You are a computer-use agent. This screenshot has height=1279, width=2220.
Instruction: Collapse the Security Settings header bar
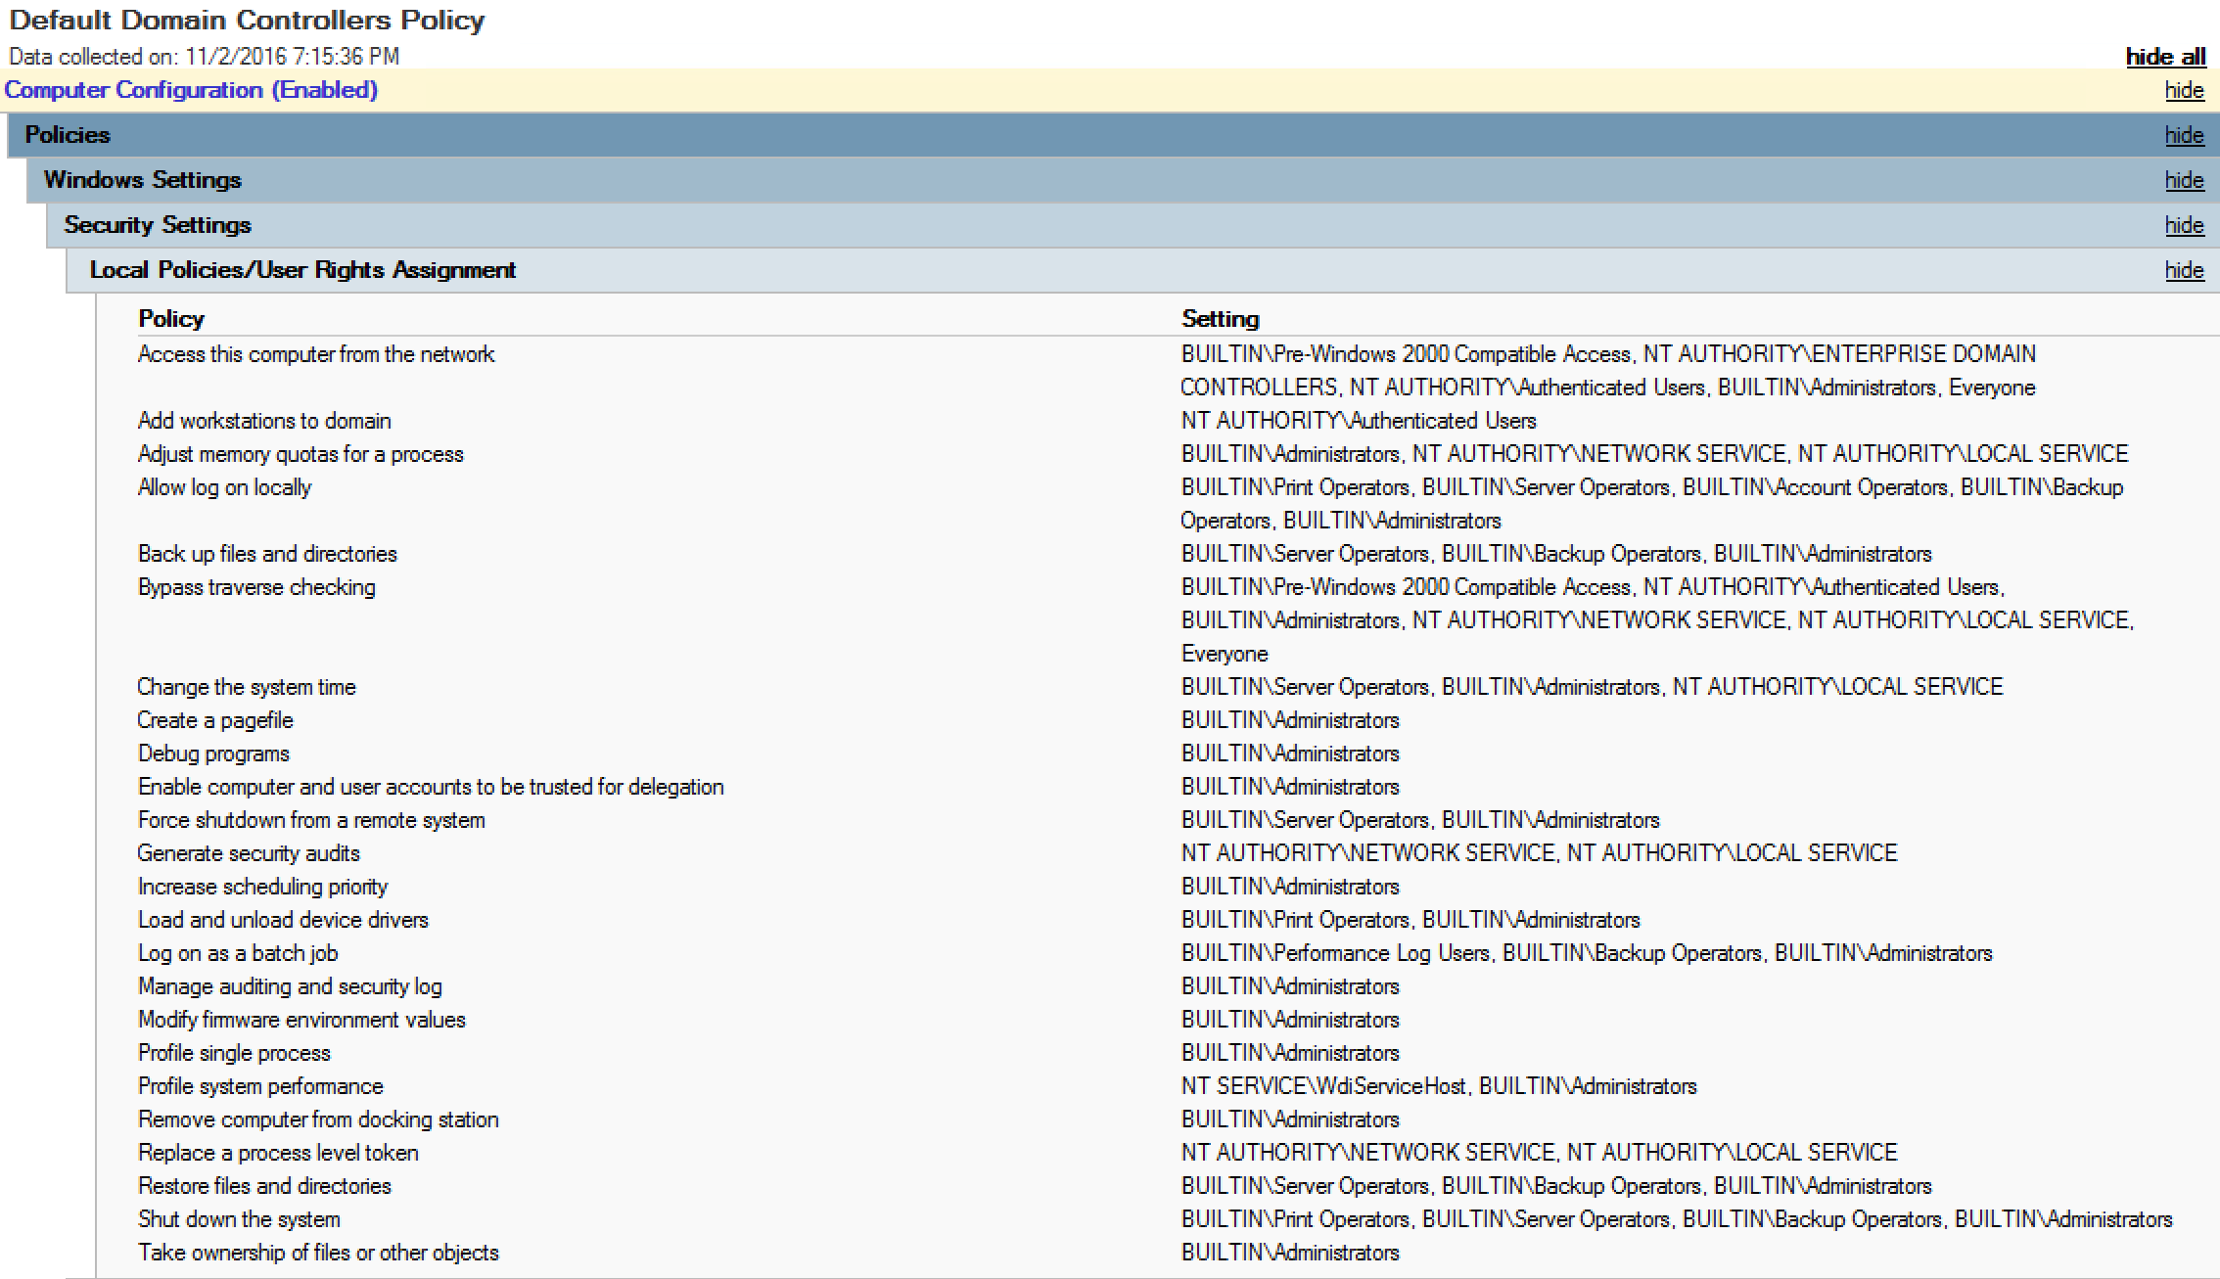pos(158,225)
